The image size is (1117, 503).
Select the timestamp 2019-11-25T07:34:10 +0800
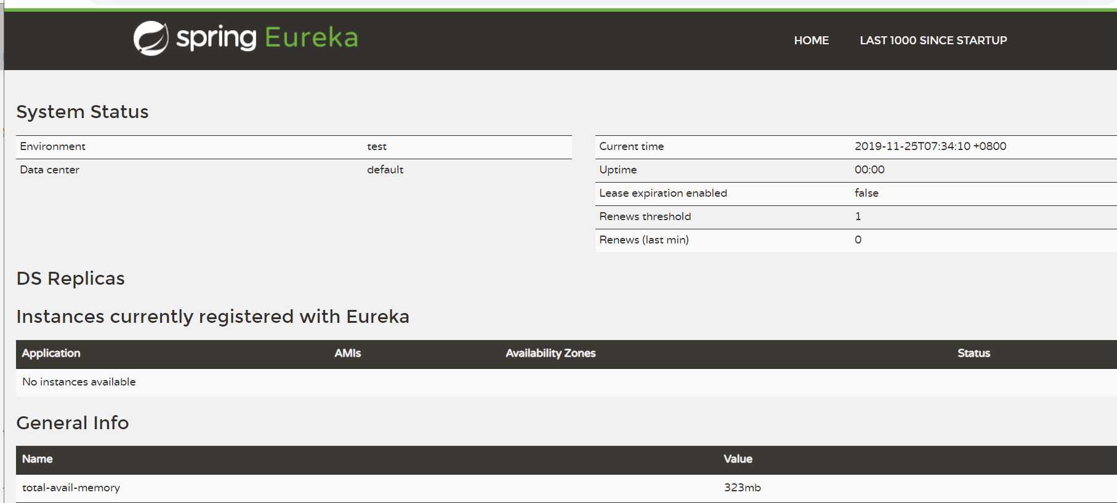(x=930, y=146)
